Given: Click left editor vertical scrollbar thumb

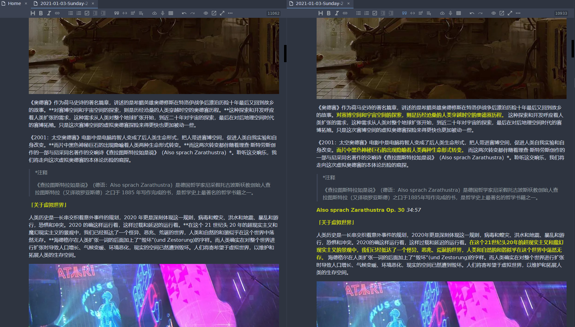Looking at the screenshot, I should click(285, 53).
